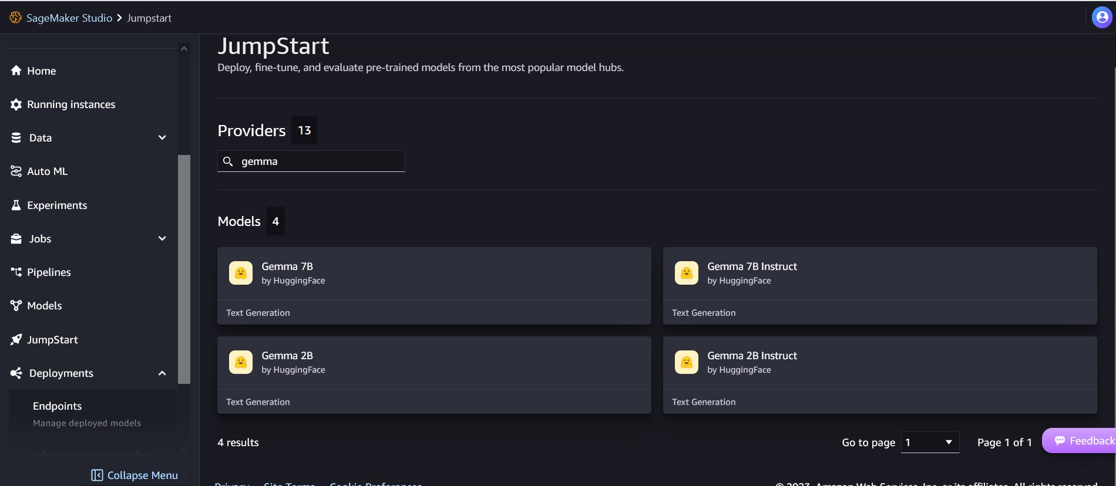Open the Gemma 2B model card

(434, 375)
